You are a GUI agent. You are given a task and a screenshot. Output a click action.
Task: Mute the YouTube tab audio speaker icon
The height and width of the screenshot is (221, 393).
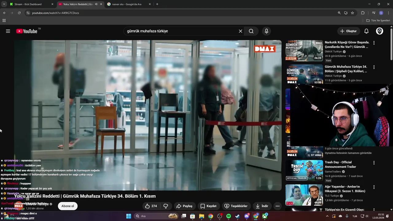(x=96, y=4)
